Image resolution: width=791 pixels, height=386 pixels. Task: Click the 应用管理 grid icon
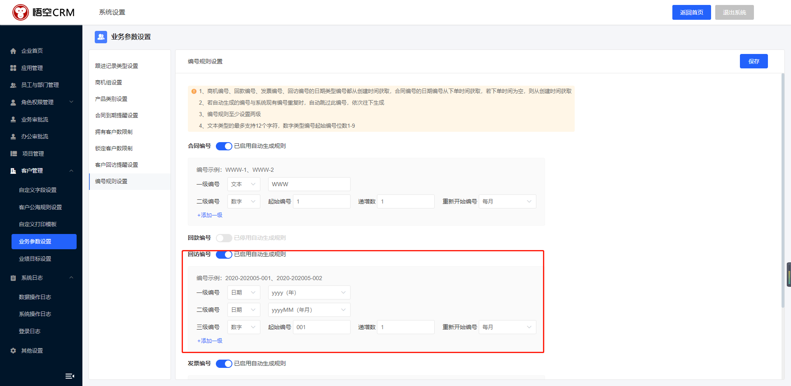coord(13,68)
